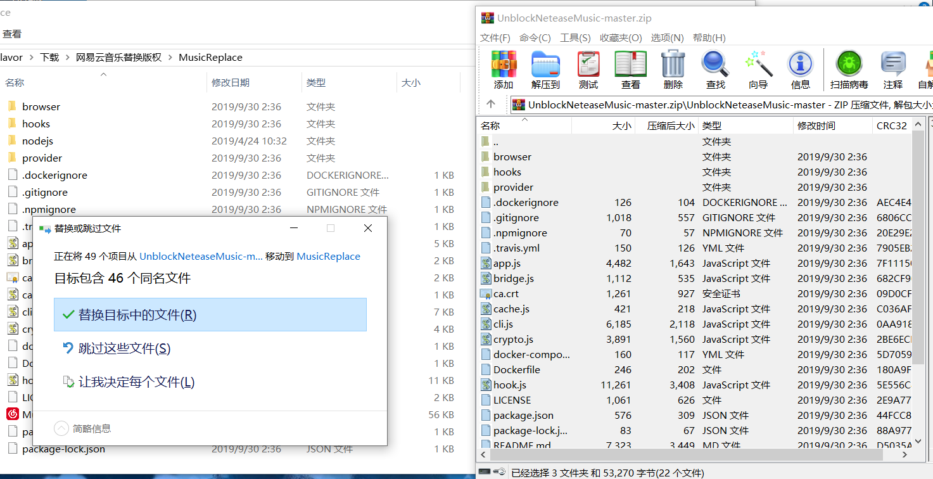Click drive icon in WinRAR status bar
Screen dimensions: 933x479
tap(485, 472)
